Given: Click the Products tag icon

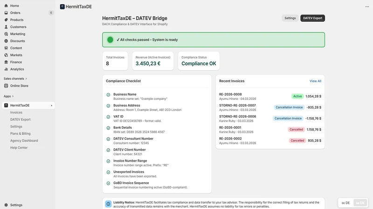Looking at the screenshot, I should (6, 20).
